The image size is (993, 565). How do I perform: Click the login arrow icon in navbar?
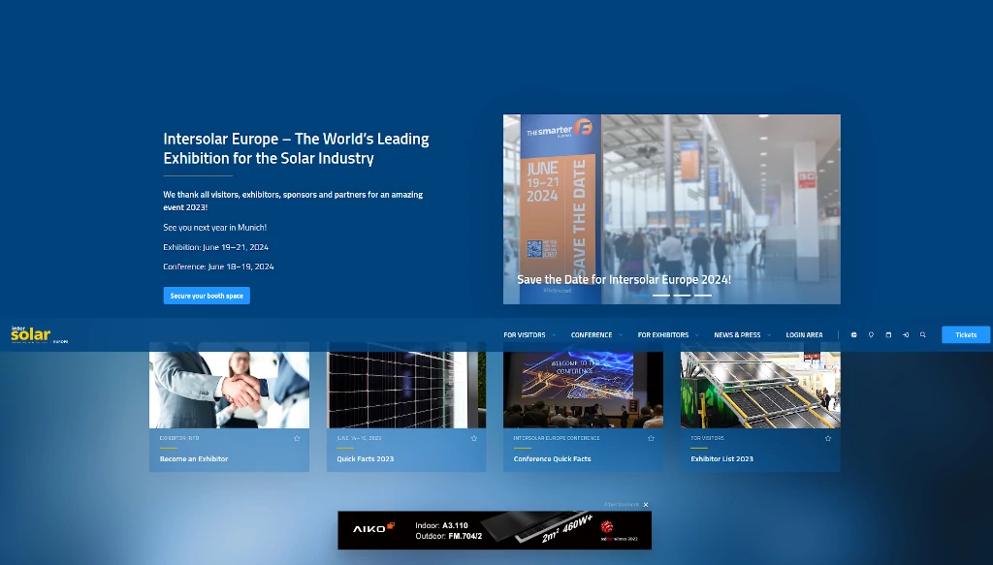coord(906,334)
